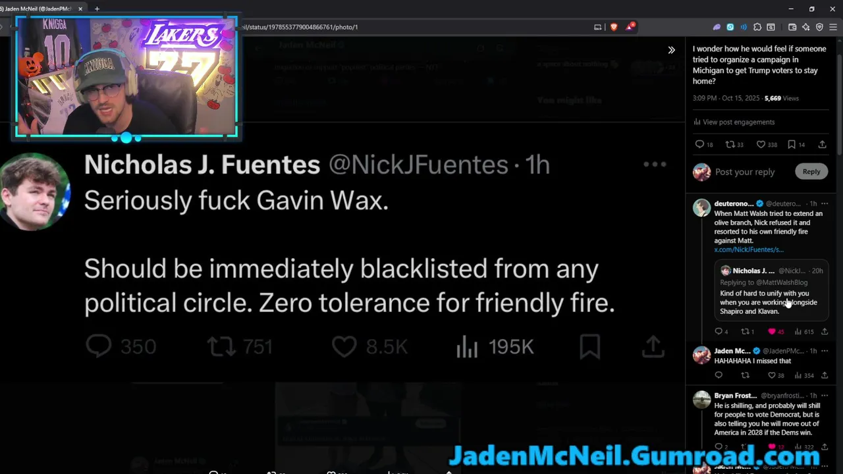Open the x.com/NickJFuentes link in reply

(749, 250)
